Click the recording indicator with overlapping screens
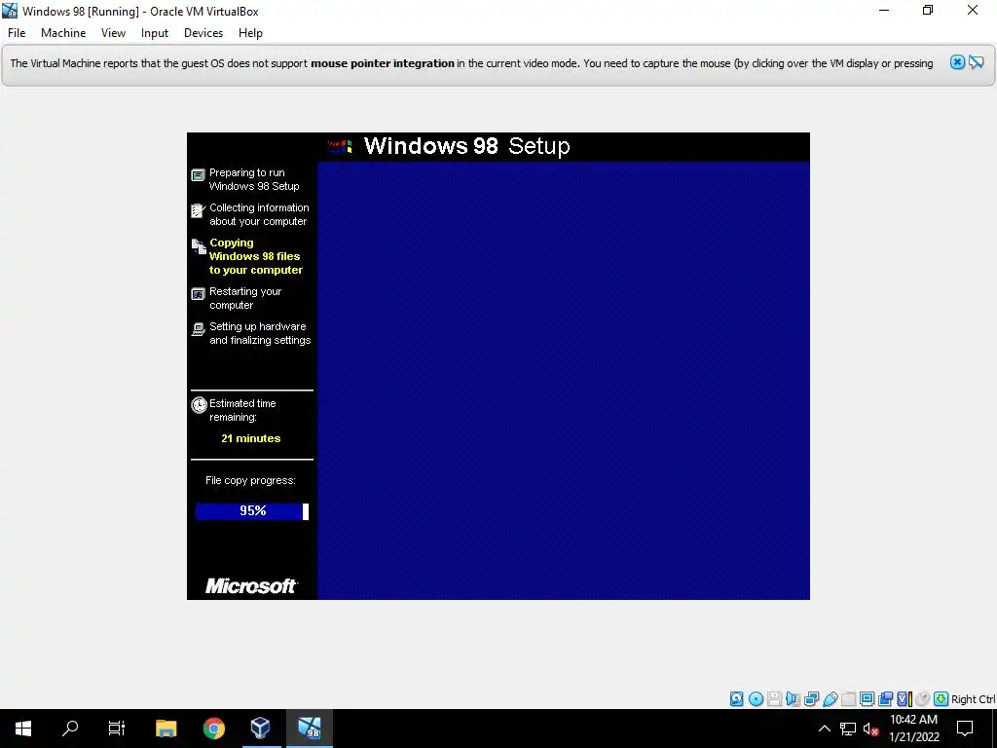997x748 pixels. (x=885, y=699)
